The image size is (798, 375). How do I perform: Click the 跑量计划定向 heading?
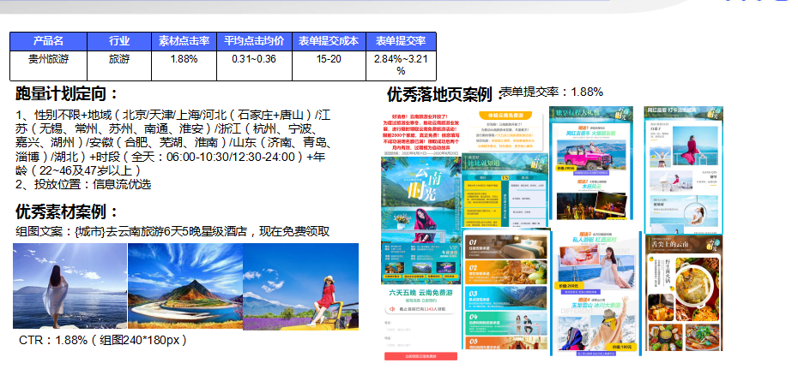click(67, 93)
